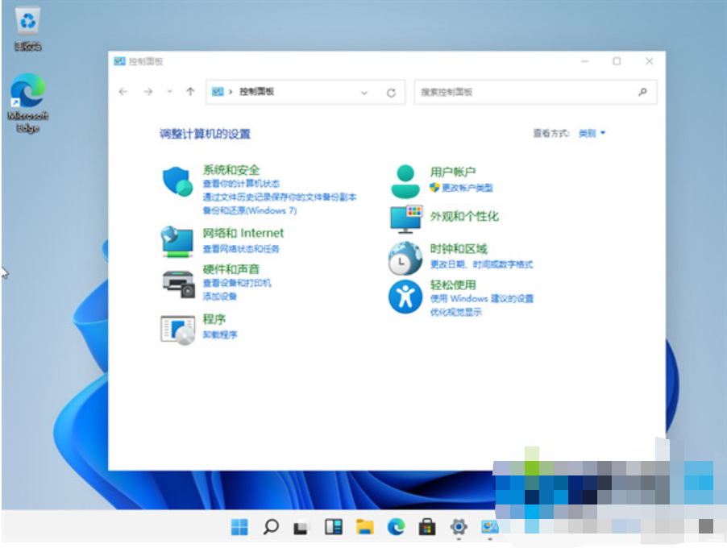Click the 程序 category icon
Screen dimensions: 727x548
tap(177, 330)
